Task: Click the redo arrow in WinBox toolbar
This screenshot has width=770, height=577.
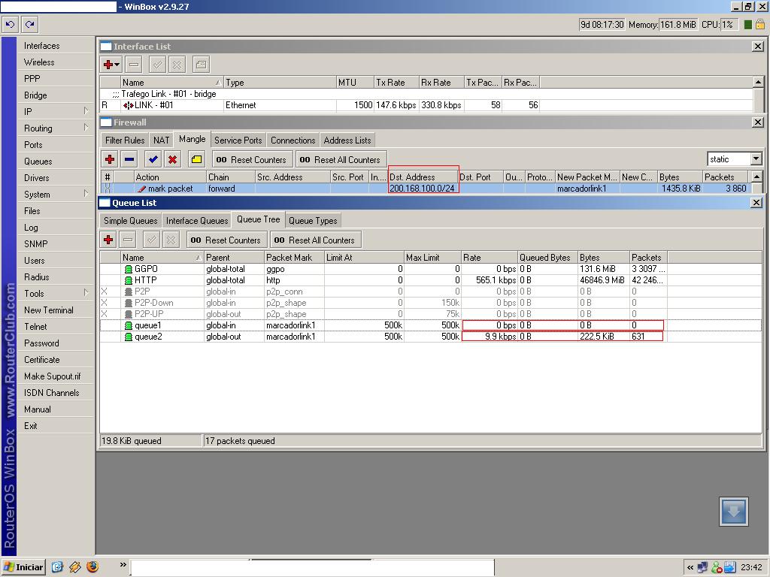Action: pos(29,25)
